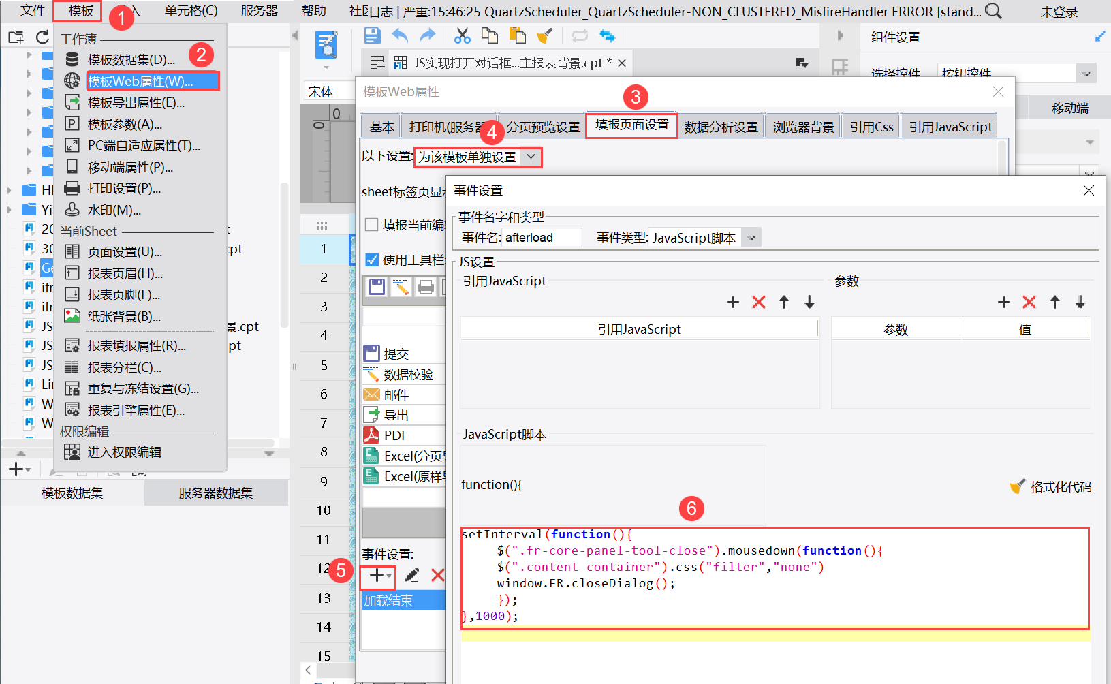Expand the Yi folder in file tree
This screenshot has height=684, width=1111.
pyautogui.click(x=9, y=209)
